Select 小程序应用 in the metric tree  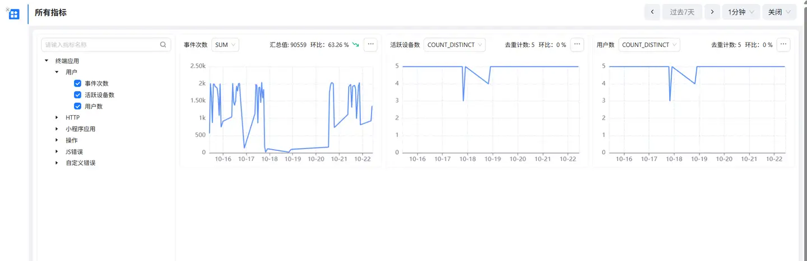[80, 129]
